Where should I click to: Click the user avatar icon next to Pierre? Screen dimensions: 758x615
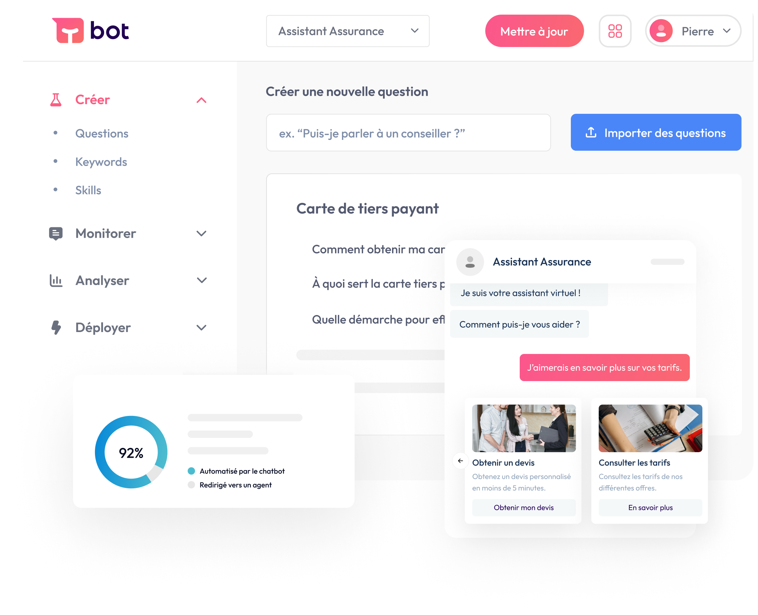pyautogui.click(x=660, y=30)
